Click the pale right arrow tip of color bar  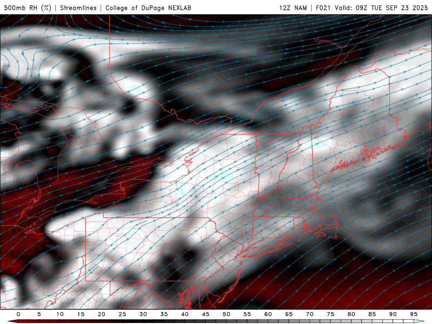(419, 321)
